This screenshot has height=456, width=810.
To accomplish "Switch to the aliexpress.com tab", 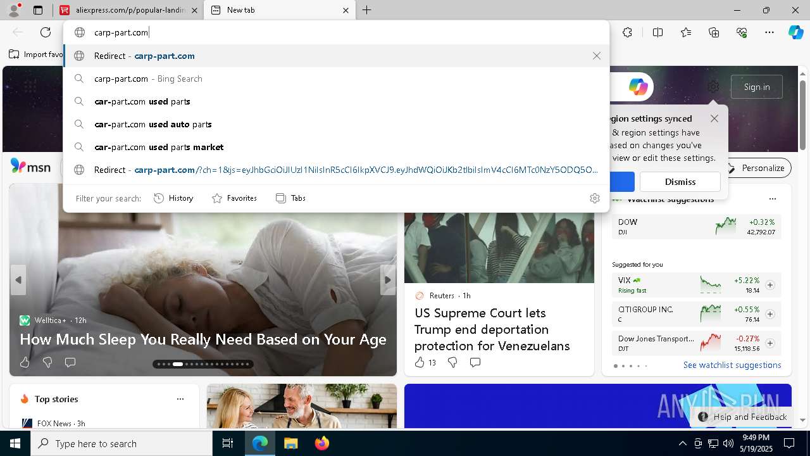I will [128, 10].
